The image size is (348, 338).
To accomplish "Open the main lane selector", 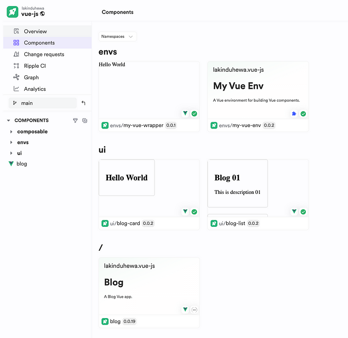I will pos(43,103).
